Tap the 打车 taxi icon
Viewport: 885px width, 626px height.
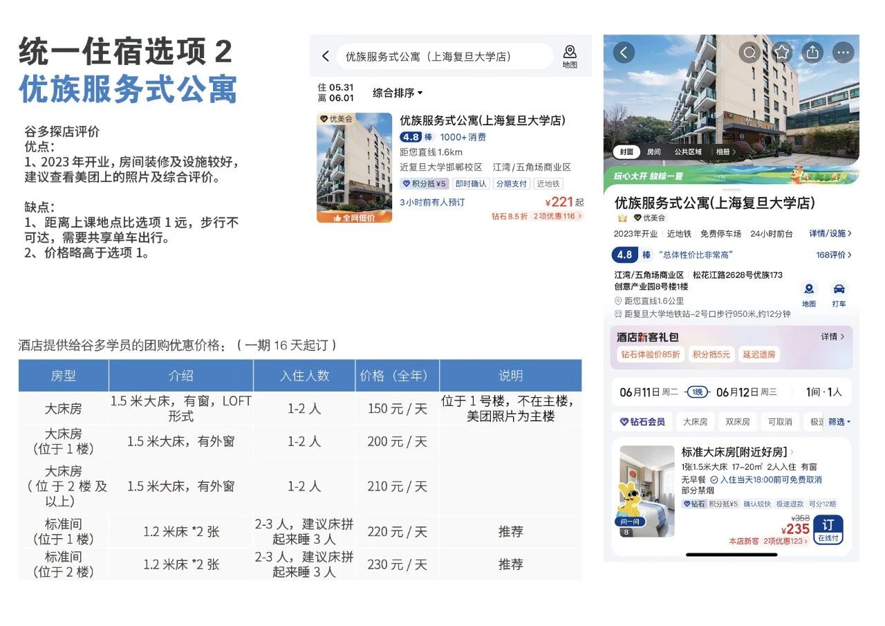pos(839,294)
